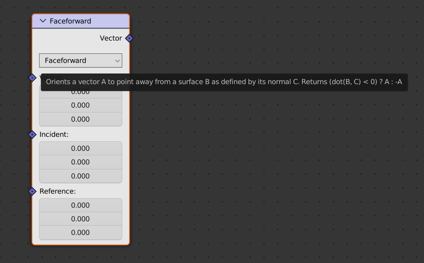This screenshot has height=263, width=424.
Task: Click the bottom Reference value field
Action: [x=80, y=233]
